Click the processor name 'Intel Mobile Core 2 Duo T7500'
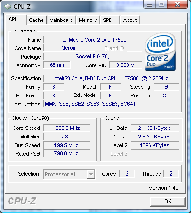 click(93, 40)
